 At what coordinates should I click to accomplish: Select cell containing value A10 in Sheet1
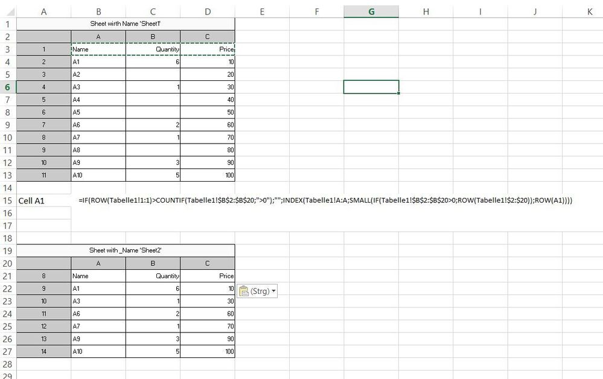pos(98,175)
